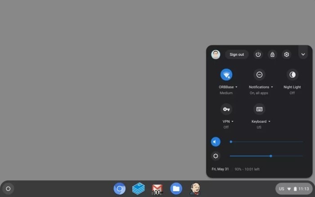Click the user avatar picture
Image resolution: width=315 pixels, height=197 pixels.
tap(216, 54)
